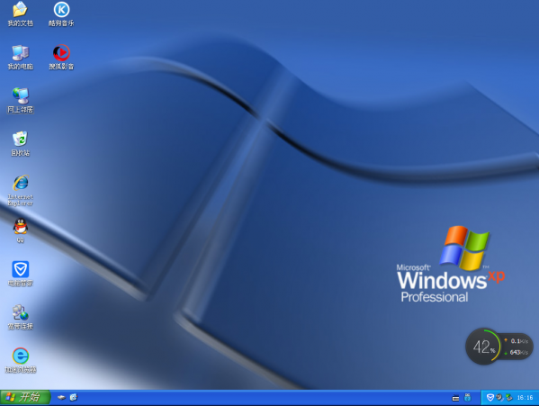Open the 回收站 recycle bin icon
The width and height of the screenshot is (539, 406).
click(21, 140)
